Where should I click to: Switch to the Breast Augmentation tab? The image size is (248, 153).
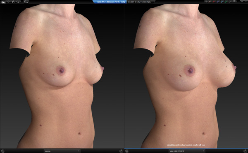pos(111,2)
